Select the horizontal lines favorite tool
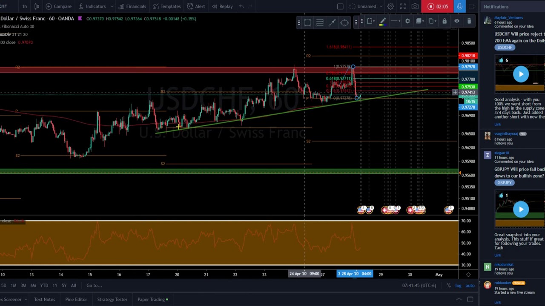 point(320,23)
